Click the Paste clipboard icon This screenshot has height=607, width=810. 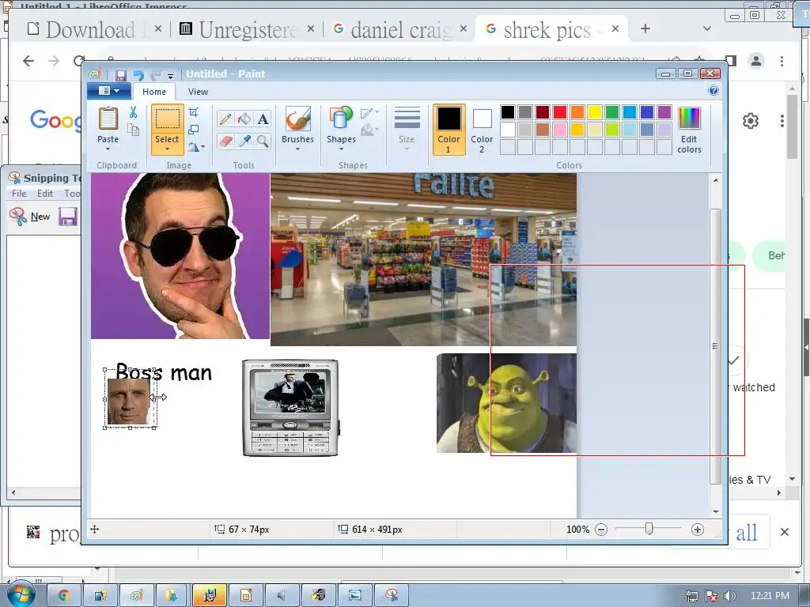[x=108, y=119]
